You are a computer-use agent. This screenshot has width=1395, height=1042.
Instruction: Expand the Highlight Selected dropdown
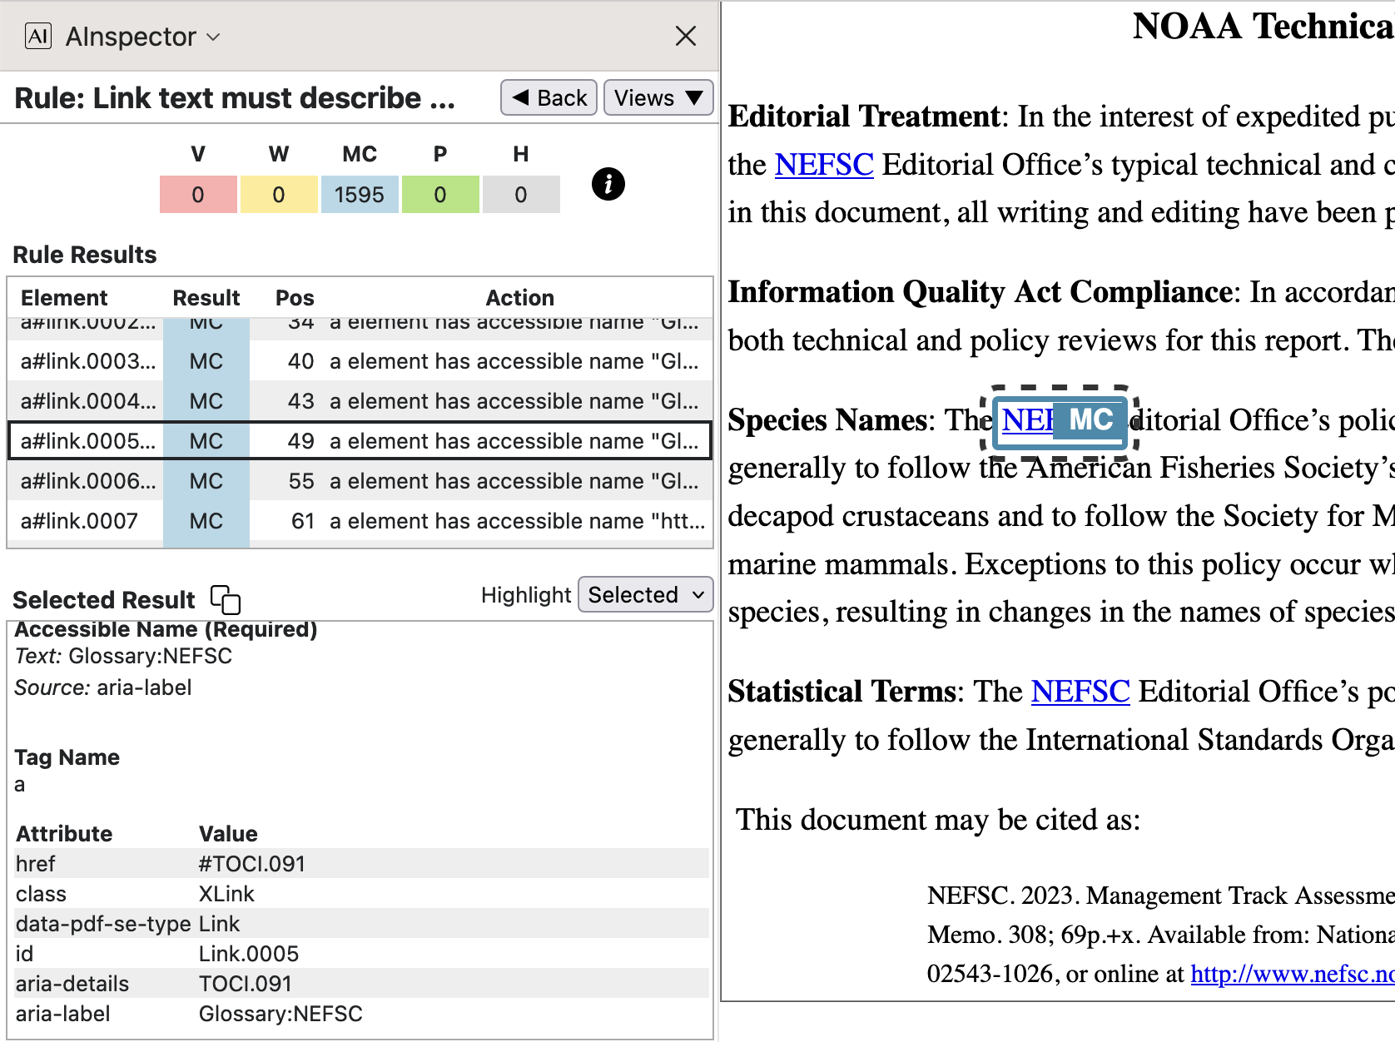pyautogui.click(x=645, y=595)
